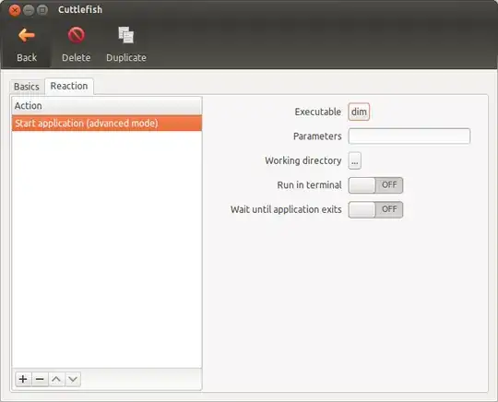Duplicate the current reflex

(x=126, y=44)
